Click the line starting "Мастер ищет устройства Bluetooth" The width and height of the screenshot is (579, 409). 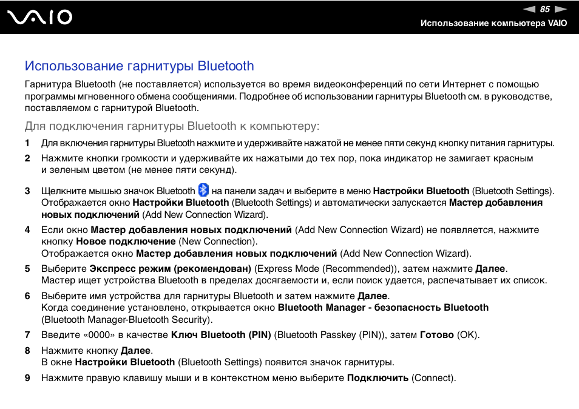[x=294, y=280]
